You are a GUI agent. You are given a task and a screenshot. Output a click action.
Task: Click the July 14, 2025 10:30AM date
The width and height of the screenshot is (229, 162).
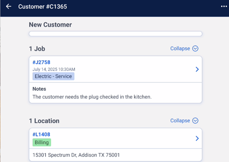54,69
